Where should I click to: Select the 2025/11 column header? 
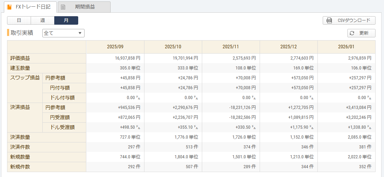click(x=231, y=47)
